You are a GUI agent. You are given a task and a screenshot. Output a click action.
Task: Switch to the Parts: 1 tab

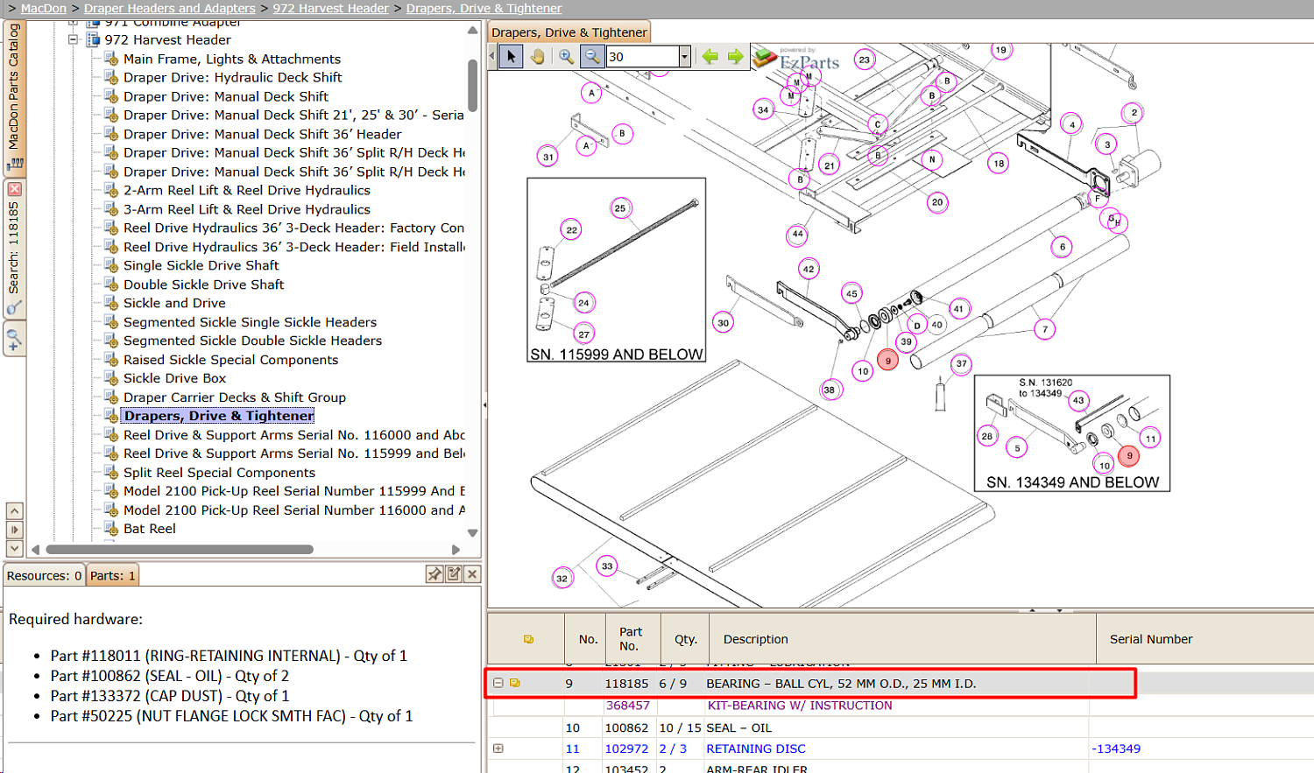113,575
